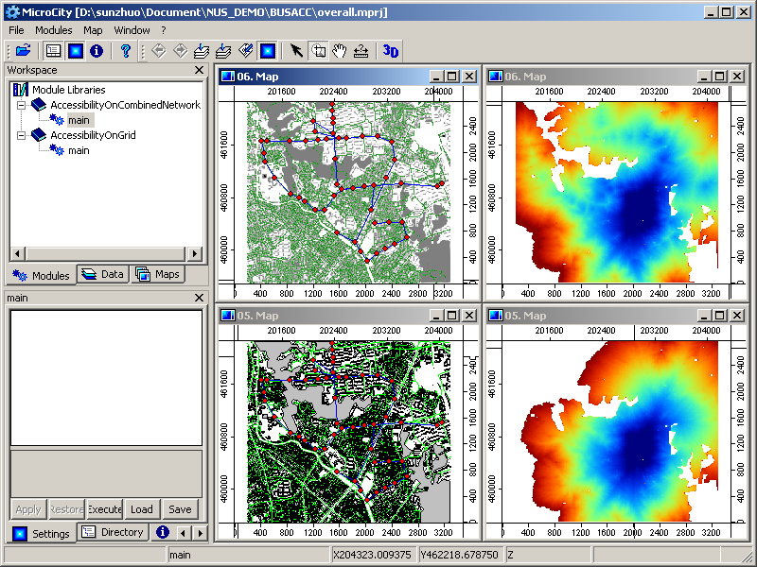The width and height of the screenshot is (757, 567).
Task: Click the blue info icon in toolbar
Action: (x=96, y=51)
